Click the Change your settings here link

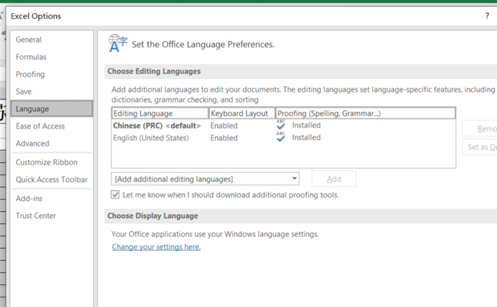156,247
